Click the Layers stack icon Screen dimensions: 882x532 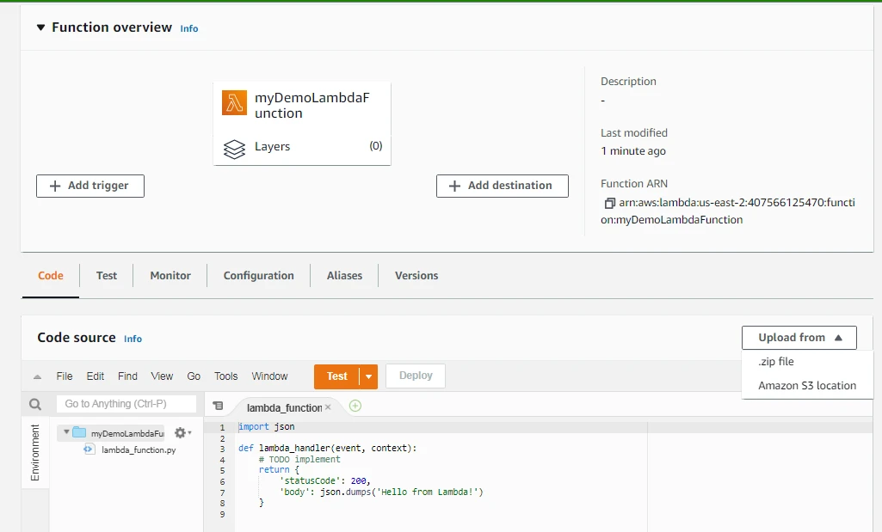(234, 148)
